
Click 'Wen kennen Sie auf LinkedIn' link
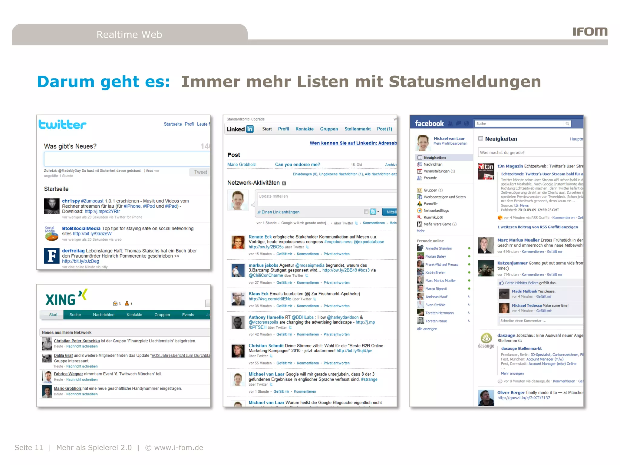pos(353,143)
